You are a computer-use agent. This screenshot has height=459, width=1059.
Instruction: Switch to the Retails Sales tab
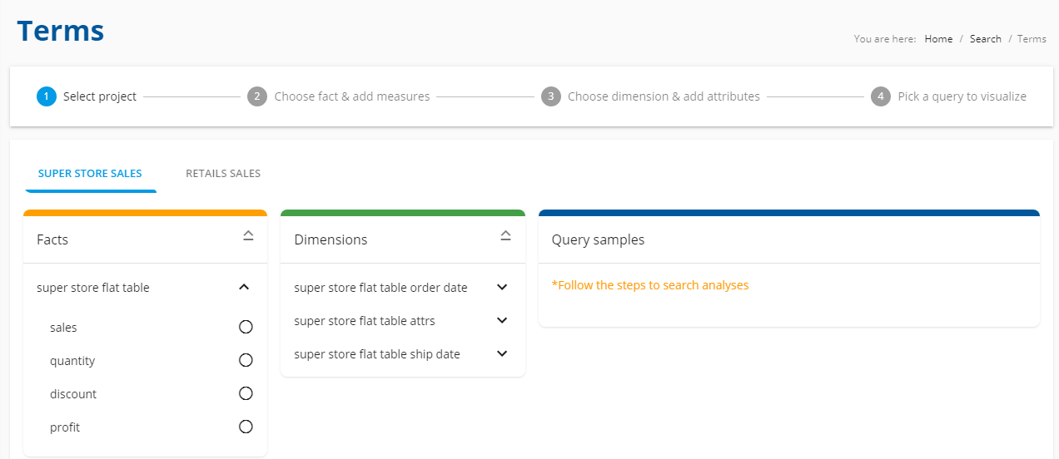[x=223, y=174]
